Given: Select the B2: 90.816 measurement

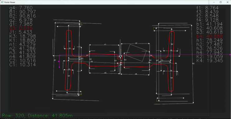Looking at the screenshot, I should coord(23,16).
